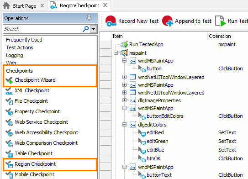
Task: Click the Append to Test icon
Action: coord(167,21)
